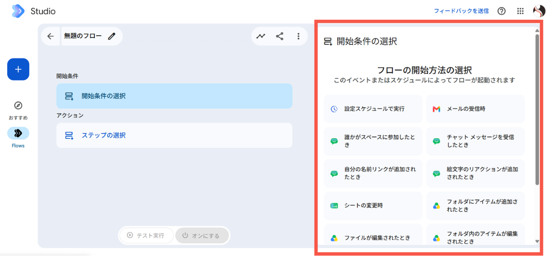Choose 設定スケジュールで実行 trigger
The width and height of the screenshot is (552, 256).
[373, 109]
